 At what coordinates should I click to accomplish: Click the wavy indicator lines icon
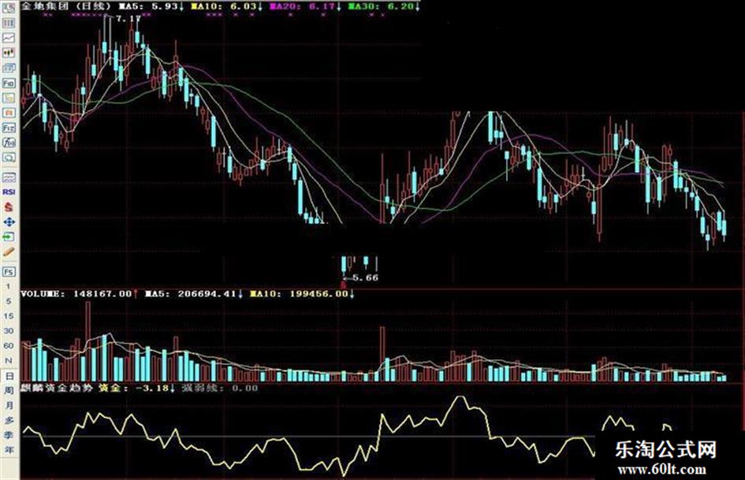click(x=8, y=177)
